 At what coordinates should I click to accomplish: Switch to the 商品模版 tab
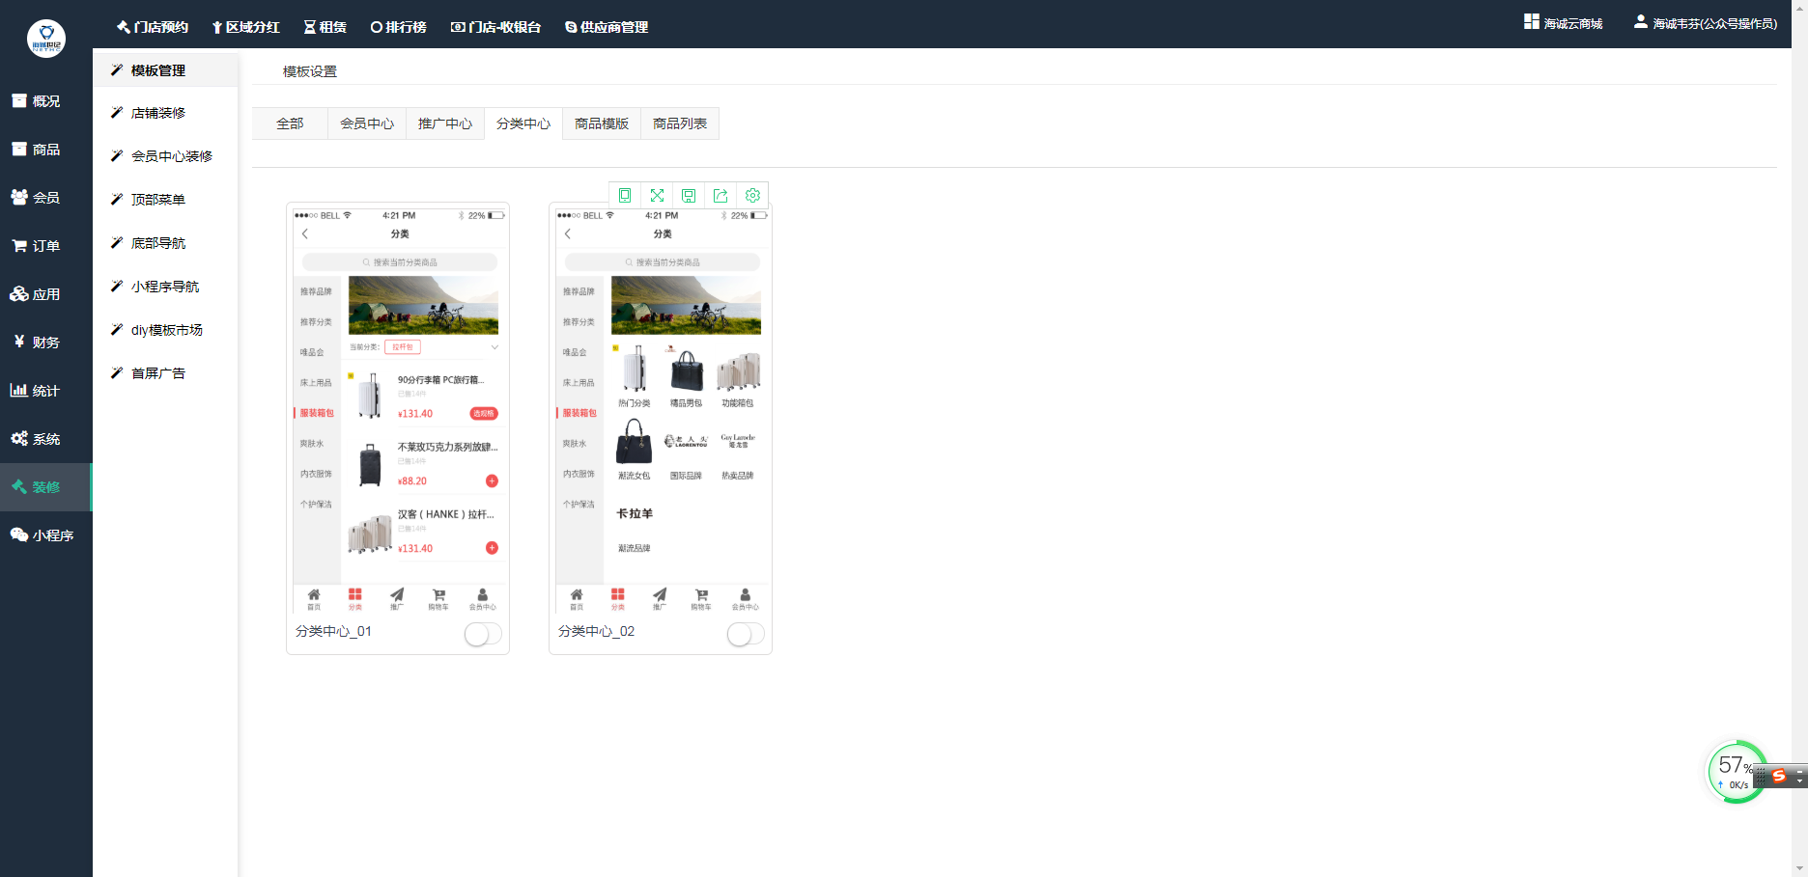pos(602,123)
